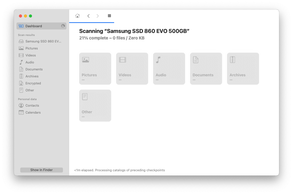Open the Documents category card
The height and width of the screenshot is (194, 293).
tap(206, 68)
